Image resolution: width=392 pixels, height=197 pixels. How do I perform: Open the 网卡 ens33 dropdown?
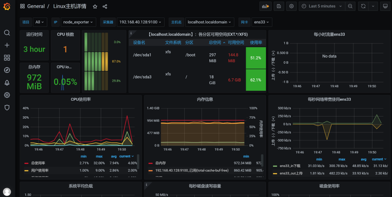[262, 22]
